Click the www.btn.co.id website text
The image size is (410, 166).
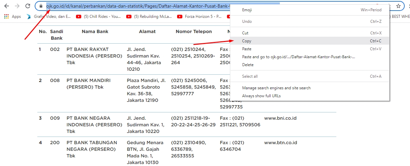280,143
